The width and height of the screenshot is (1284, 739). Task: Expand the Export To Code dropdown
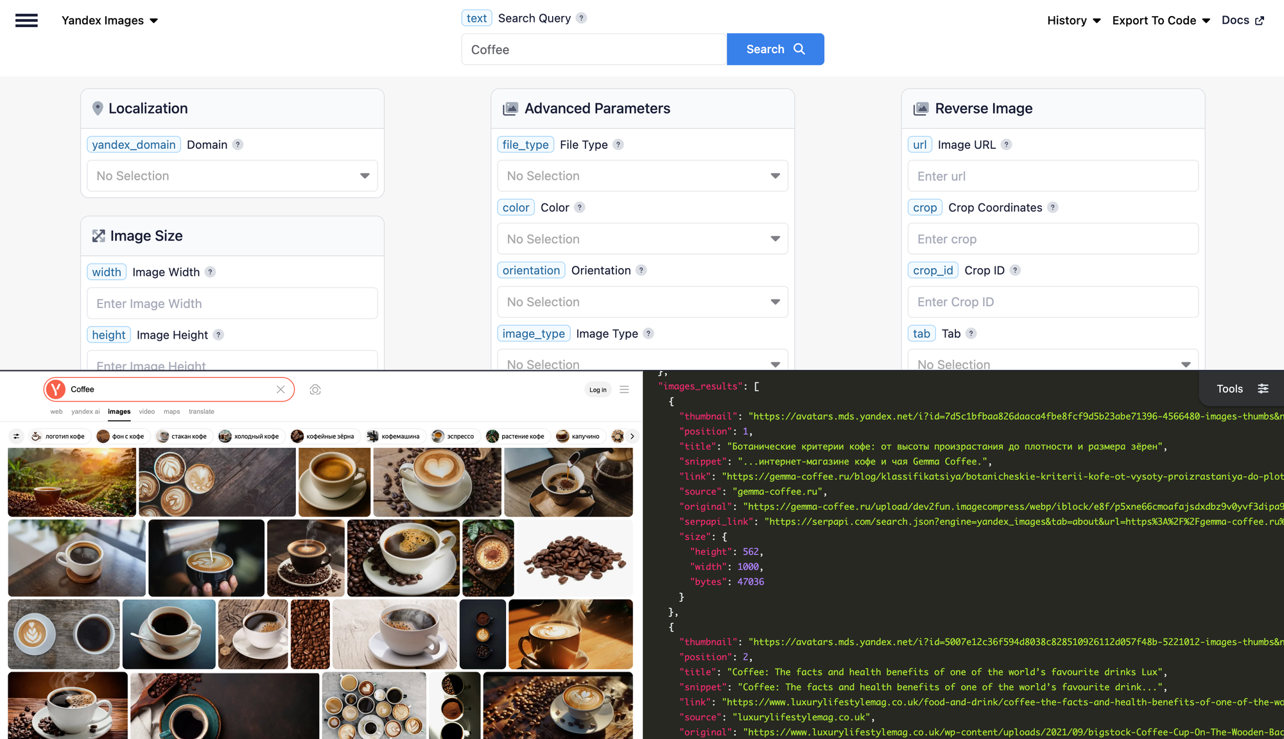click(1161, 21)
